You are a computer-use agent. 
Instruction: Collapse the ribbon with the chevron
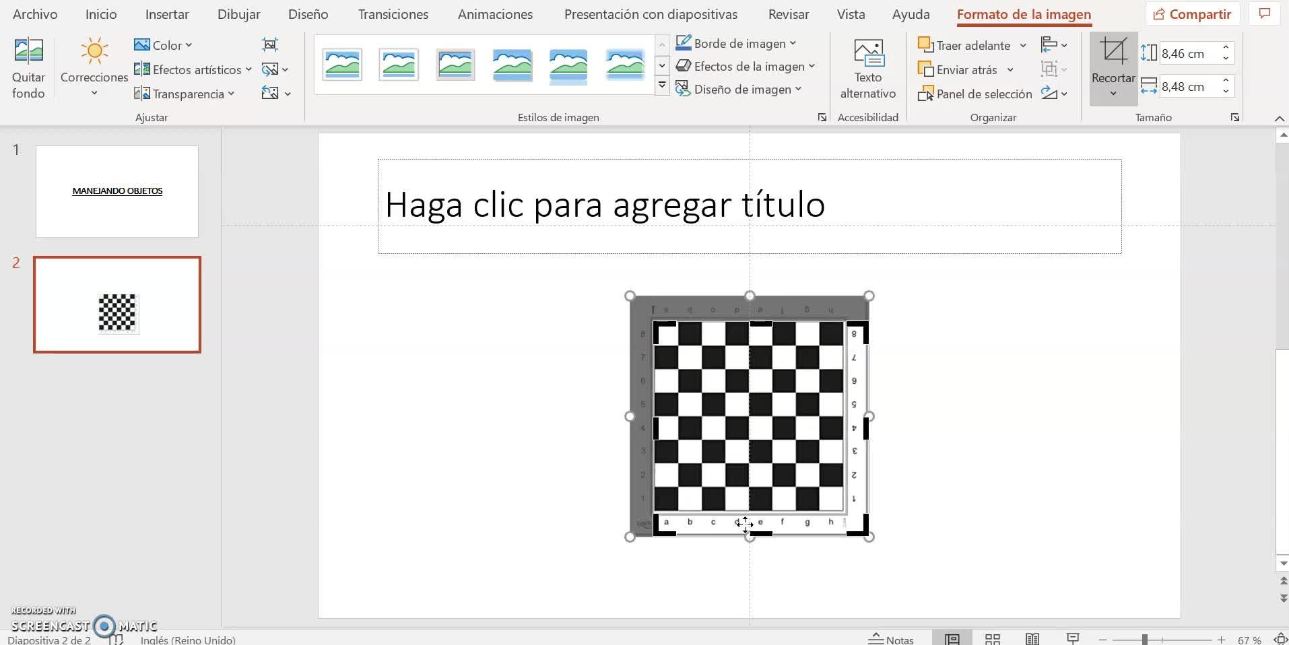1279,118
